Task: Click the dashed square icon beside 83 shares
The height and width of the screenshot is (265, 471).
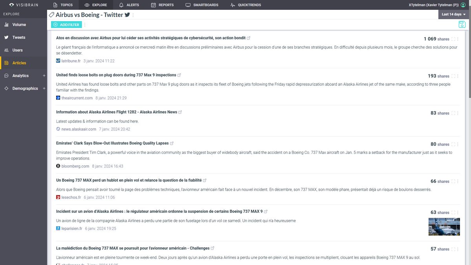Action: 453,113
